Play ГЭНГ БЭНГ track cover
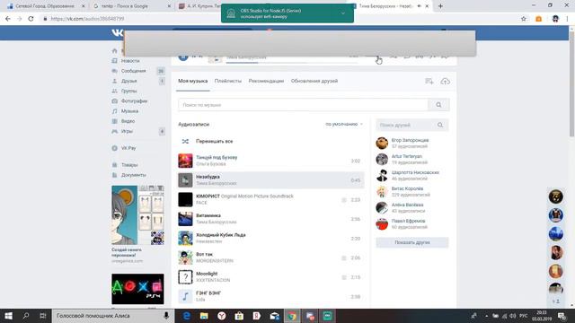The width and height of the screenshot is (575, 323). coord(185,296)
